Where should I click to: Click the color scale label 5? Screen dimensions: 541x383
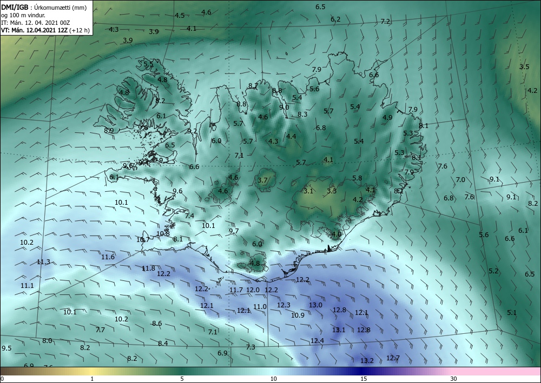pyautogui.click(x=182, y=379)
